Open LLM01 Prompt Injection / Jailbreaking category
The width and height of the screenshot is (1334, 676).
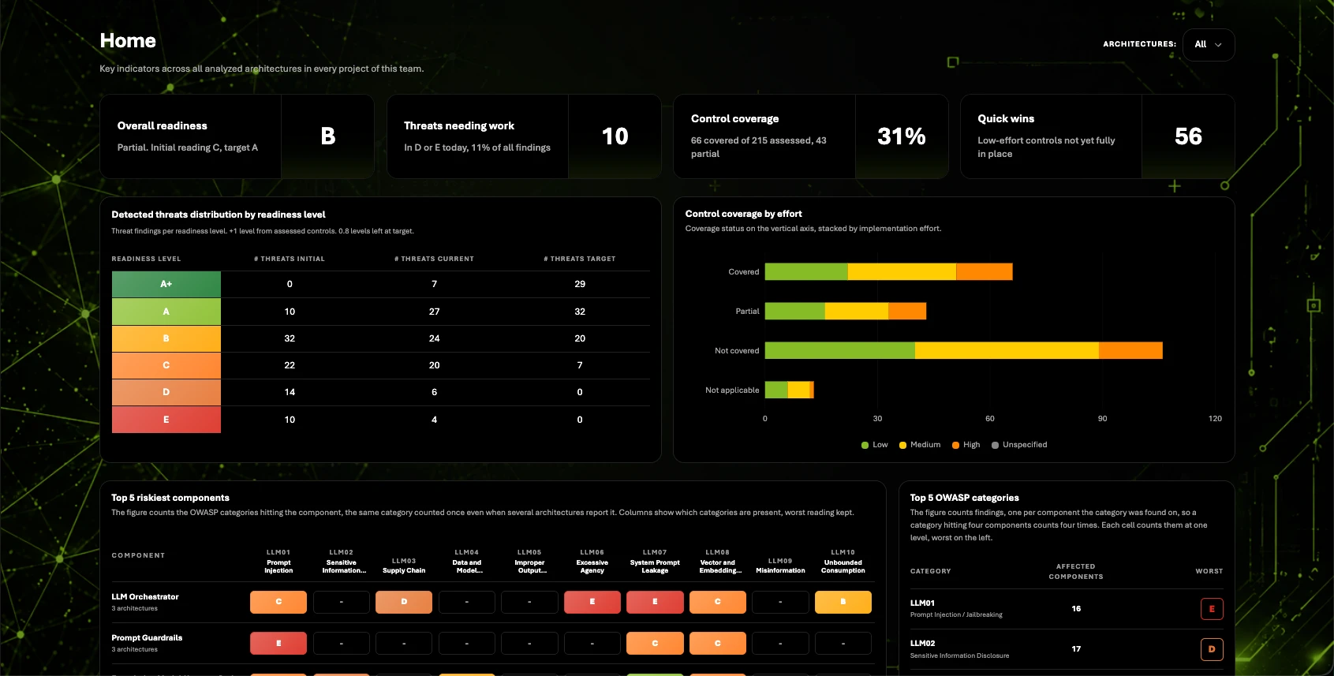1067,609
